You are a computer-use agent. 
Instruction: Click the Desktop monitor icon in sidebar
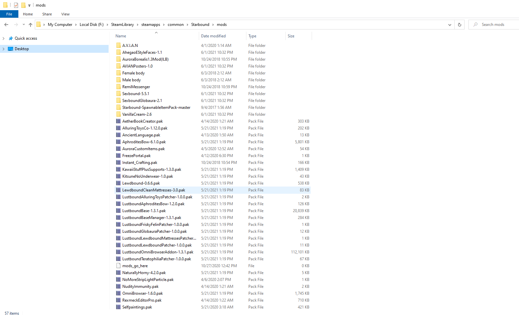pyautogui.click(x=10, y=49)
